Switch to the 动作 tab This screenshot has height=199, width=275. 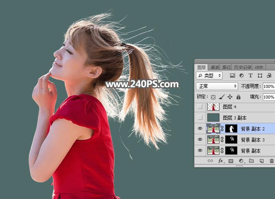(259, 67)
